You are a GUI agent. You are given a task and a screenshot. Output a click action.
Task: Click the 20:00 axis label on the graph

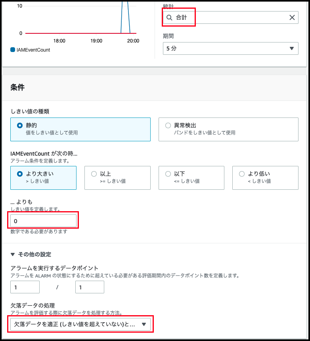(x=133, y=40)
